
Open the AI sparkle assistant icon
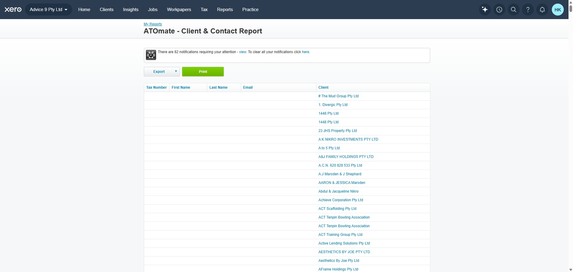[x=485, y=10]
